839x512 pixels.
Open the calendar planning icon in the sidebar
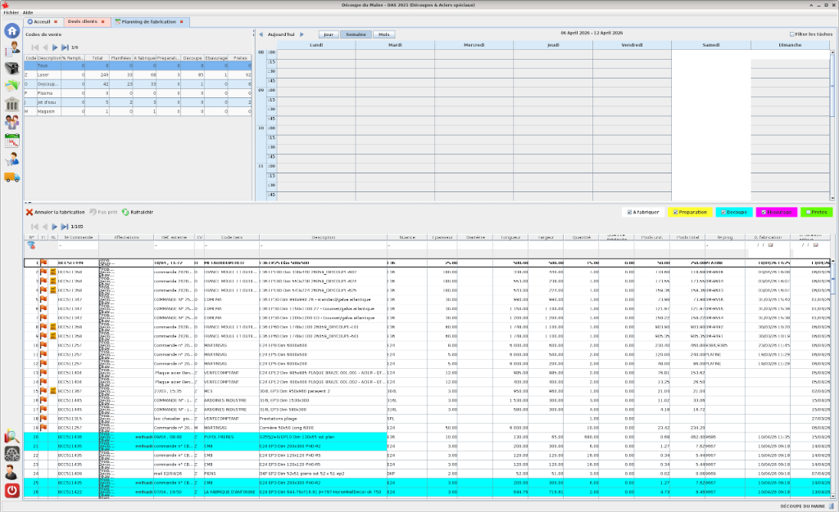[11, 141]
